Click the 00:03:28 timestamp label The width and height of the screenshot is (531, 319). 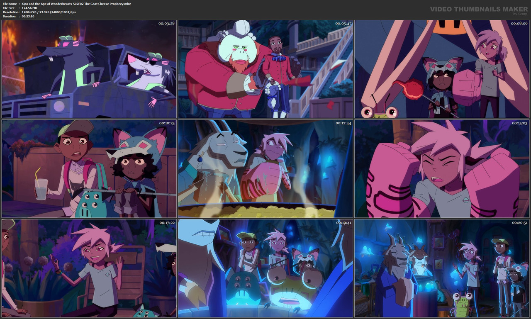pyautogui.click(x=166, y=24)
